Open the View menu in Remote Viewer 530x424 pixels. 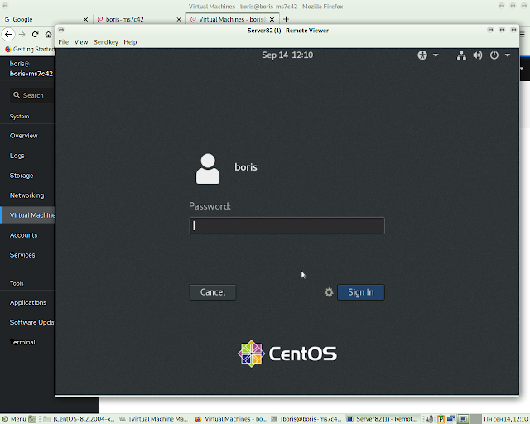coord(81,42)
